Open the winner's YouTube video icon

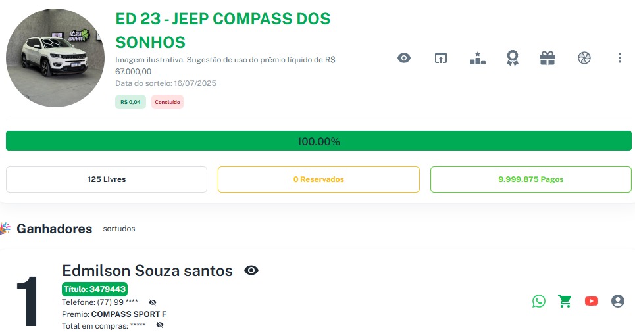tap(592, 301)
